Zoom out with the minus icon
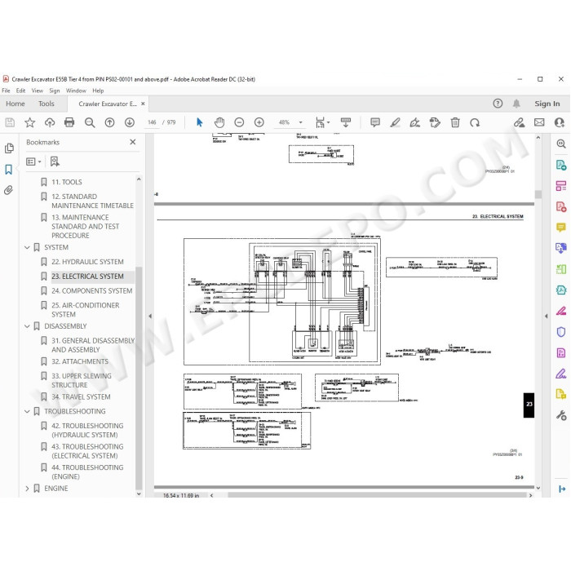Image resolution: width=571 pixels, height=571 pixels. (239, 122)
